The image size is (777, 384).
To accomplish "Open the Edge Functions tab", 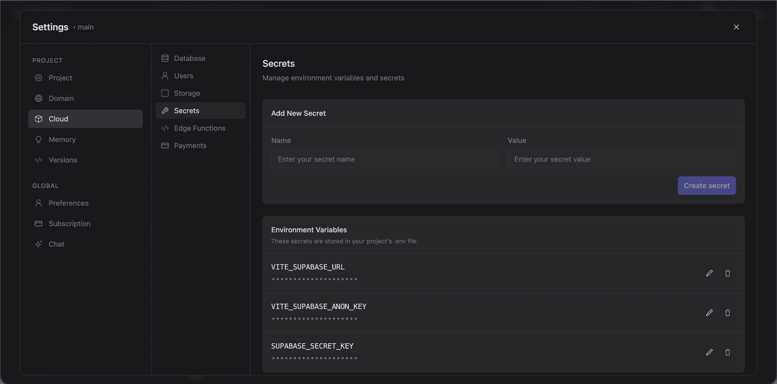I will point(201,128).
